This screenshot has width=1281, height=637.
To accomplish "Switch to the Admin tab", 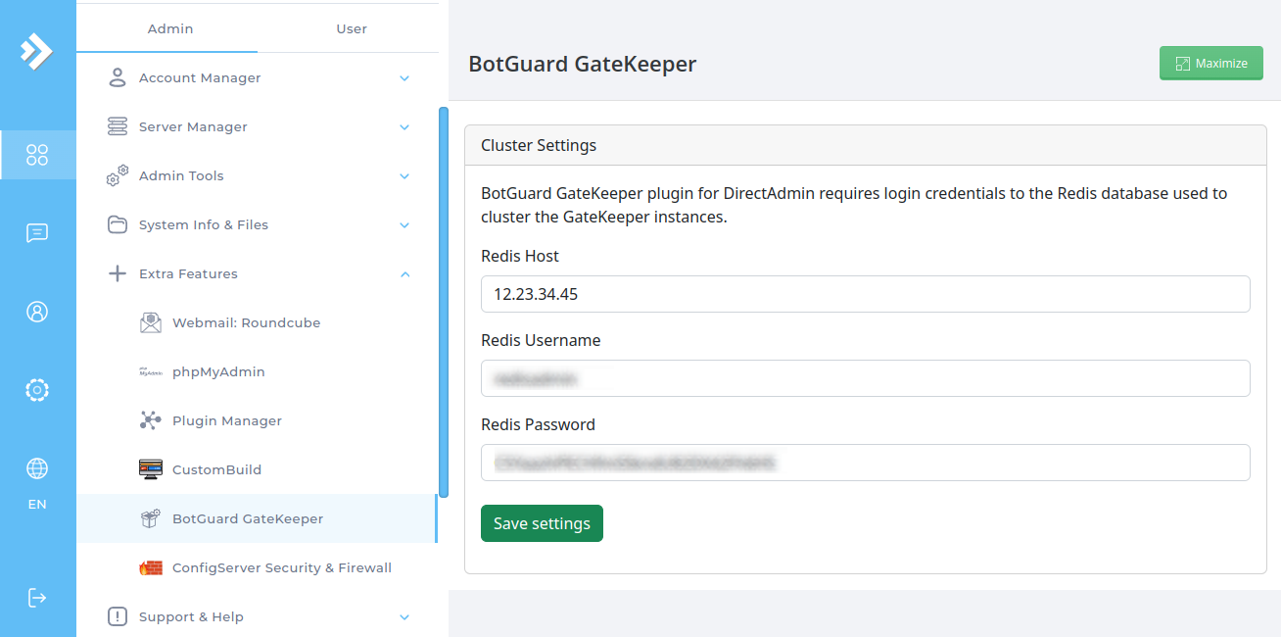I will tap(170, 28).
